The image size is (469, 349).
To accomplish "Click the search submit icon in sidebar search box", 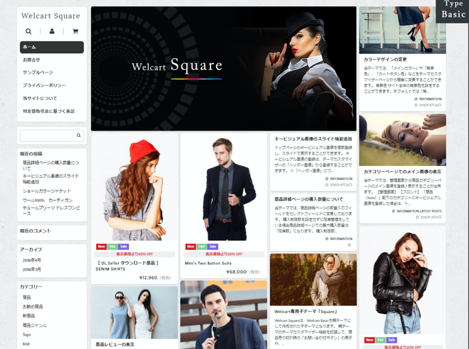I will (x=79, y=135).
